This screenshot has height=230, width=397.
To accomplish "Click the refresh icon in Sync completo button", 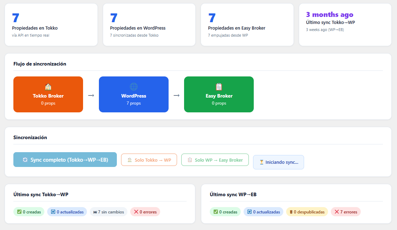I will [25, 160].
